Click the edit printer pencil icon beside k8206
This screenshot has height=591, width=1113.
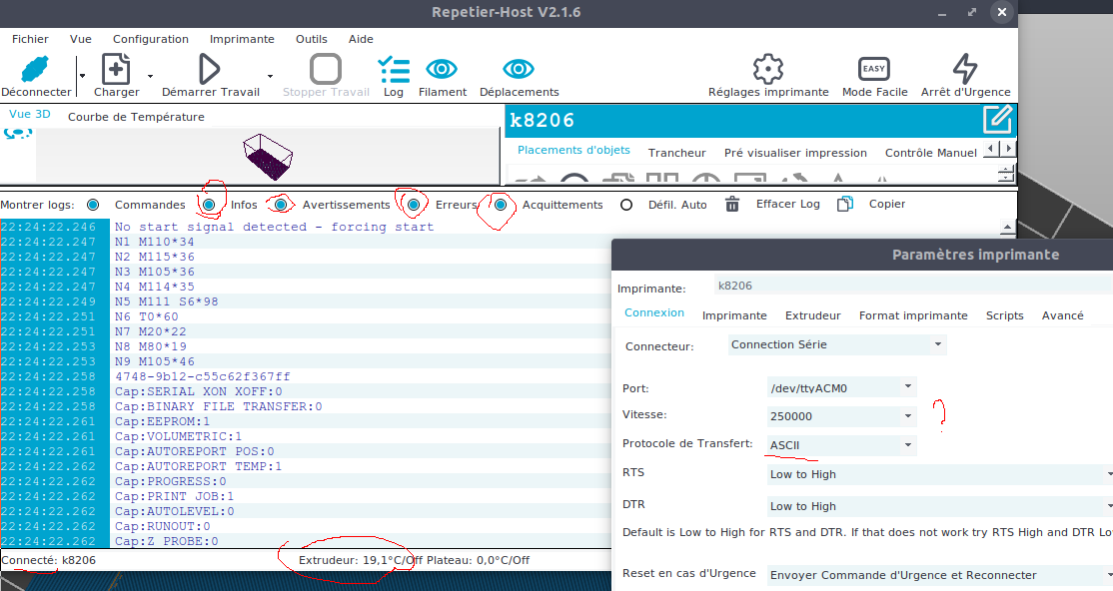point(997,119)
